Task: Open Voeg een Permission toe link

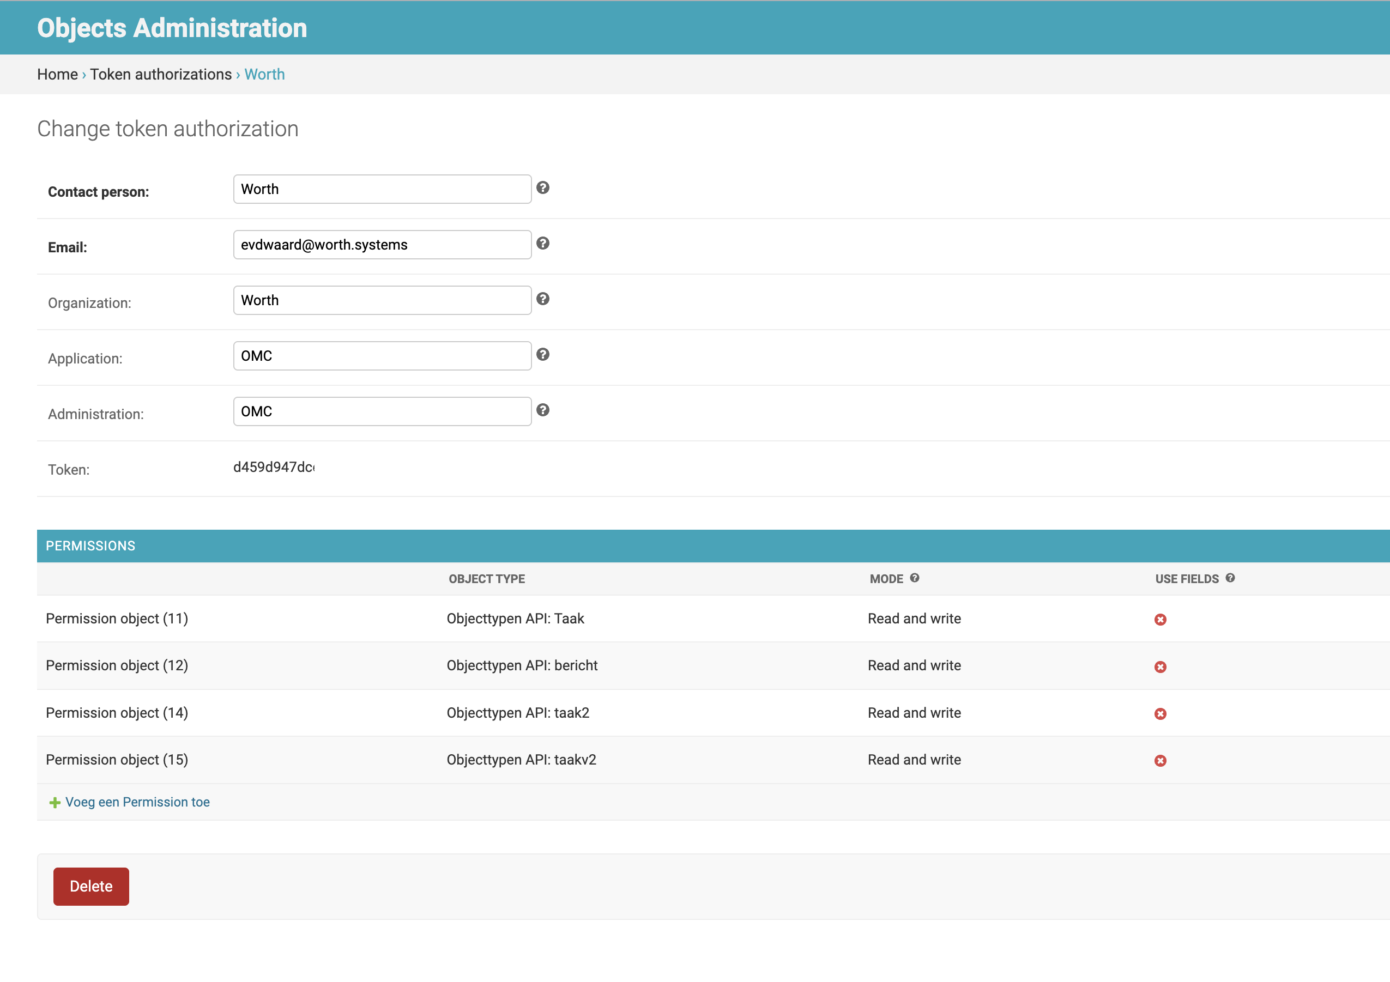Action: [137, 802]
